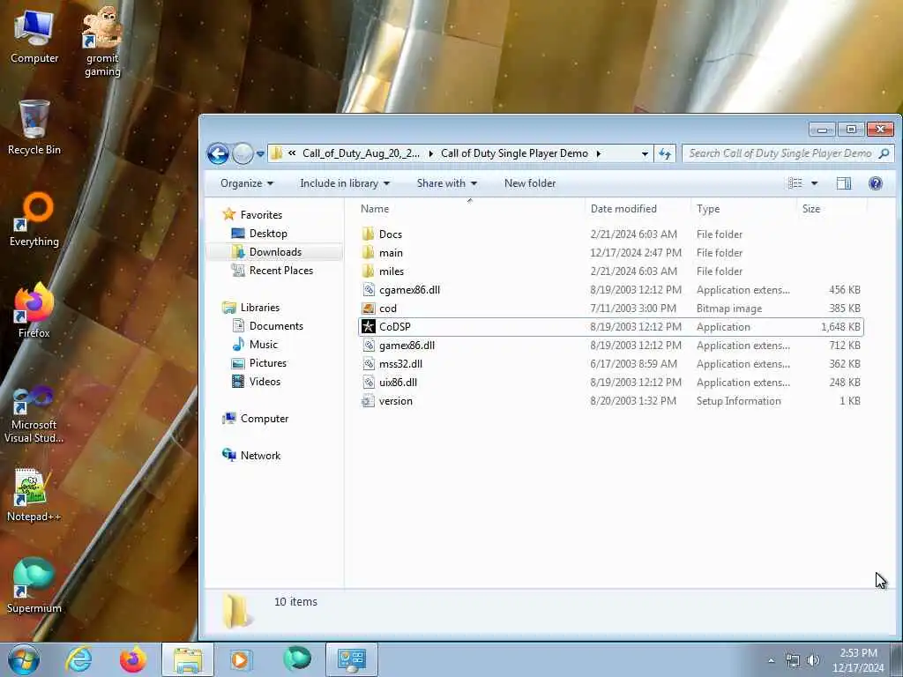The height and width of the screenshot is (677, 903).
Task: Open the more view options dropdown arrow
Action: point(814,183)
